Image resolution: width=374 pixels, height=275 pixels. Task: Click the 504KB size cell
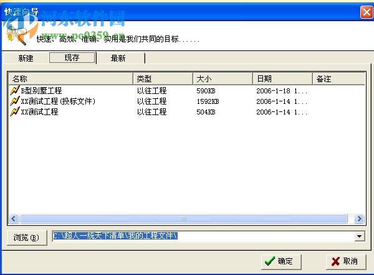[x=206, y=112]
